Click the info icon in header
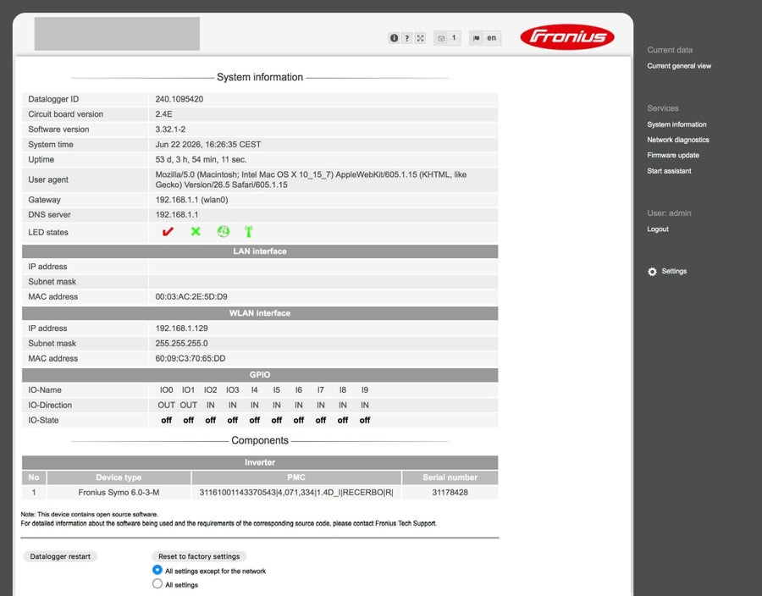The image size is (762, 596). pos(394,38)
